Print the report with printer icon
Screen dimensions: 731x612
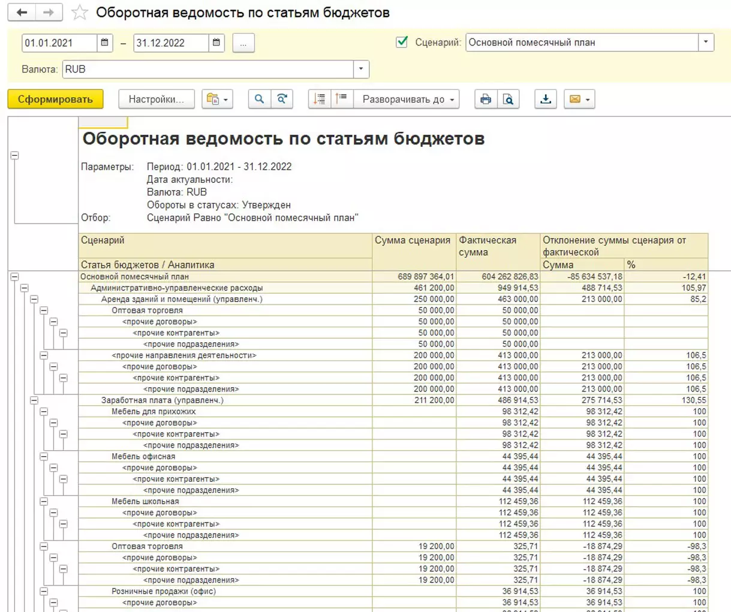[x=486, y=99]
